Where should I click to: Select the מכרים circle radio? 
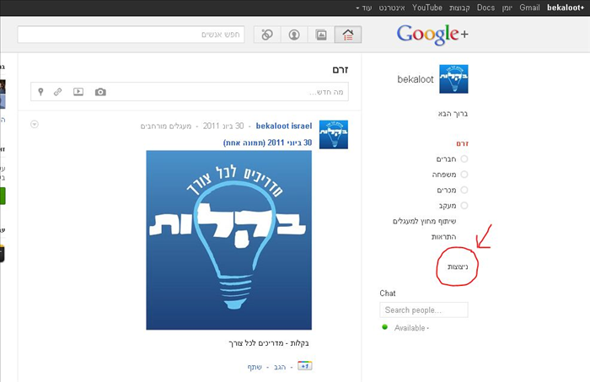[x=464, y=190]
